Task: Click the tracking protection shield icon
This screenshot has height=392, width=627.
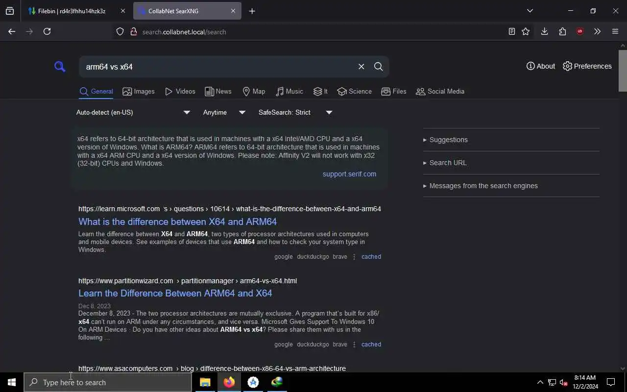Action: [120, 31]
